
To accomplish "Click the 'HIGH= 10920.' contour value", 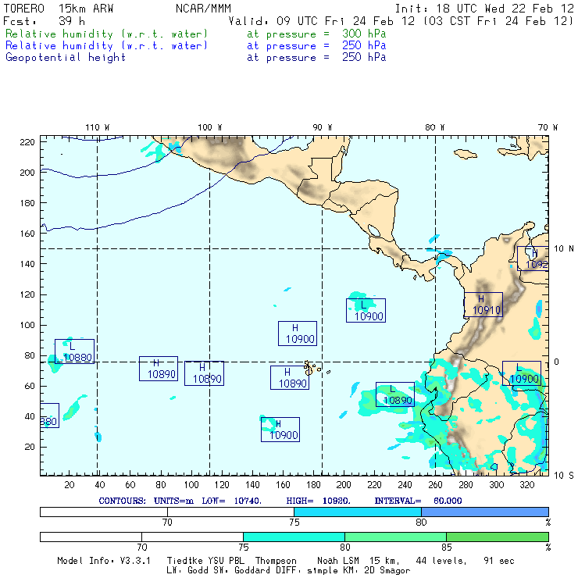I will tap(318, 501).
